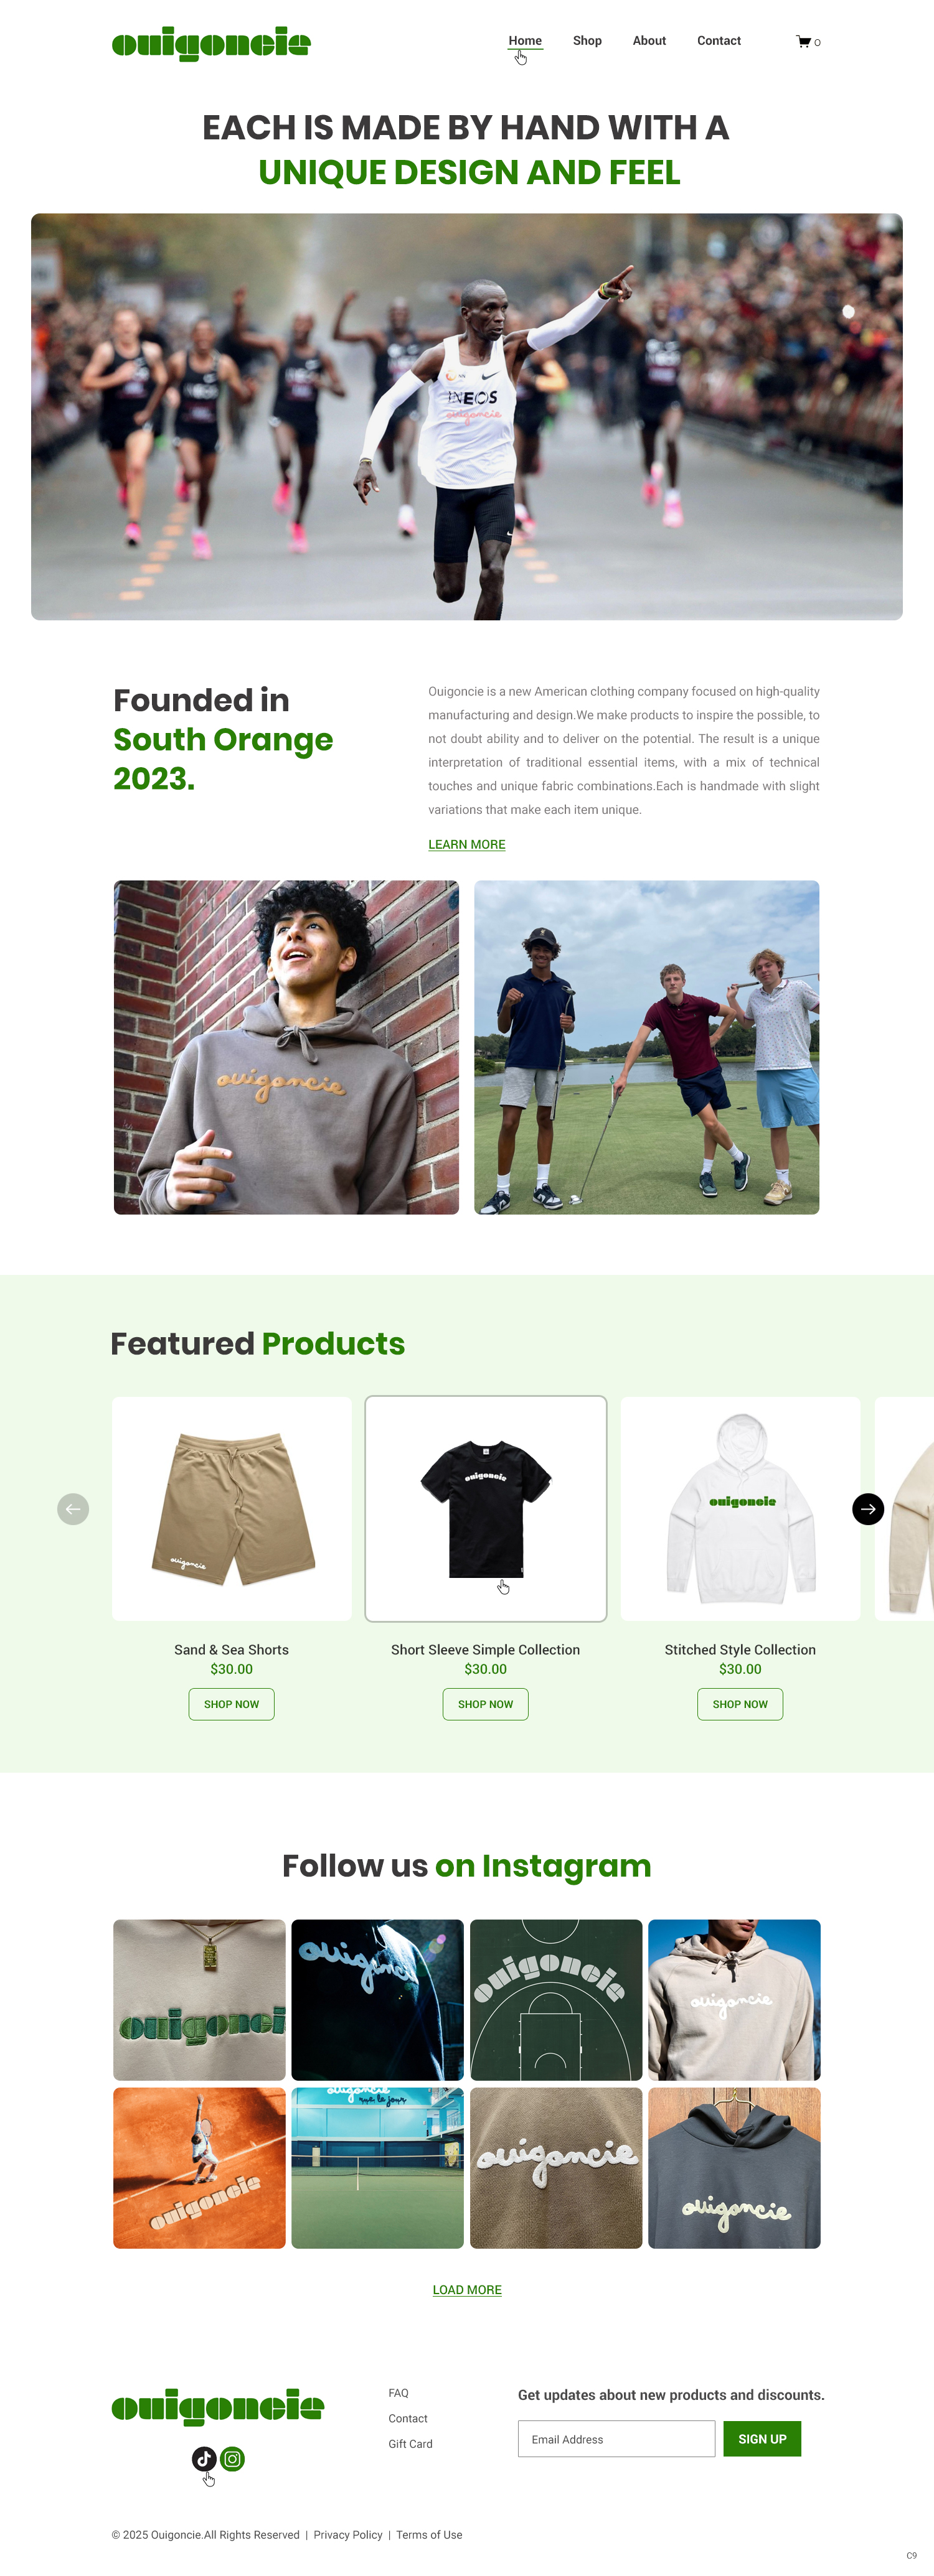Click the TikTok icon in footer
This screenshot has height=2576, width=934.
click(x=204, y=2458)
